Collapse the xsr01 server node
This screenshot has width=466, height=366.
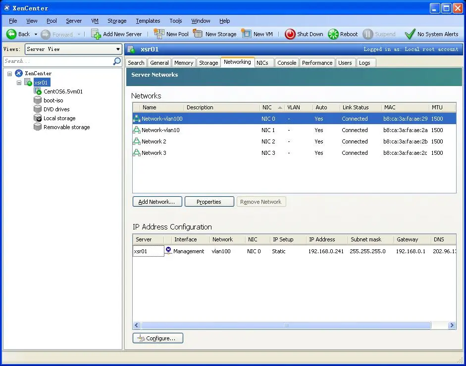click(x=19, y=83)
